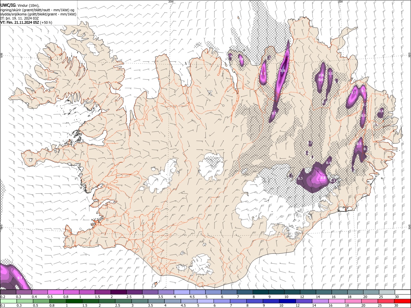Select the pale green swatch between 0.1 and 0.3
The image size is (411, 308).
(8, 301)
